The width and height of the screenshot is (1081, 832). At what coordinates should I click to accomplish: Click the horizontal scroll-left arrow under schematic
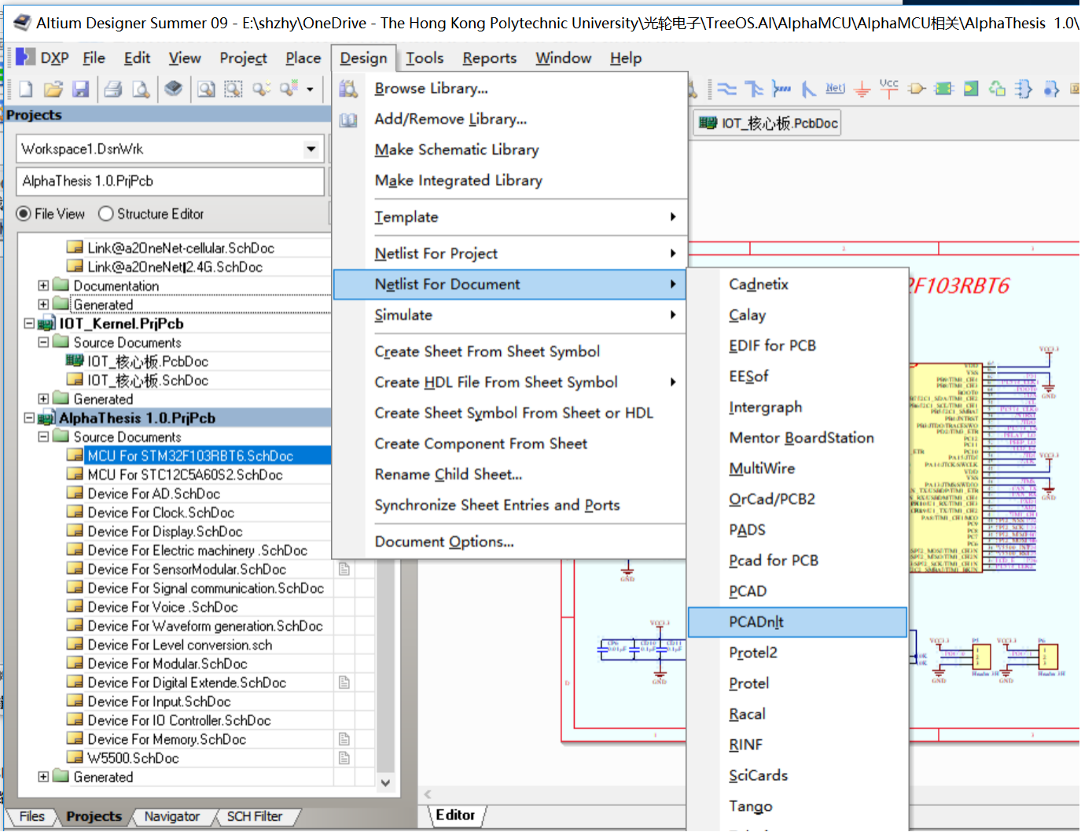(x=428, y=794)
